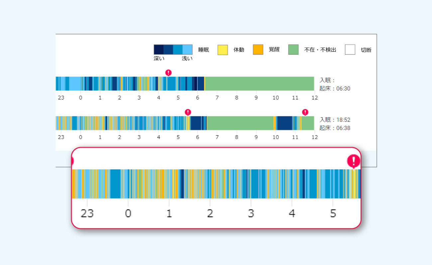Click the darkest deep-sleep shade in the legend
The width and height of the screenshot is (432, 265).
click(159, 50)
